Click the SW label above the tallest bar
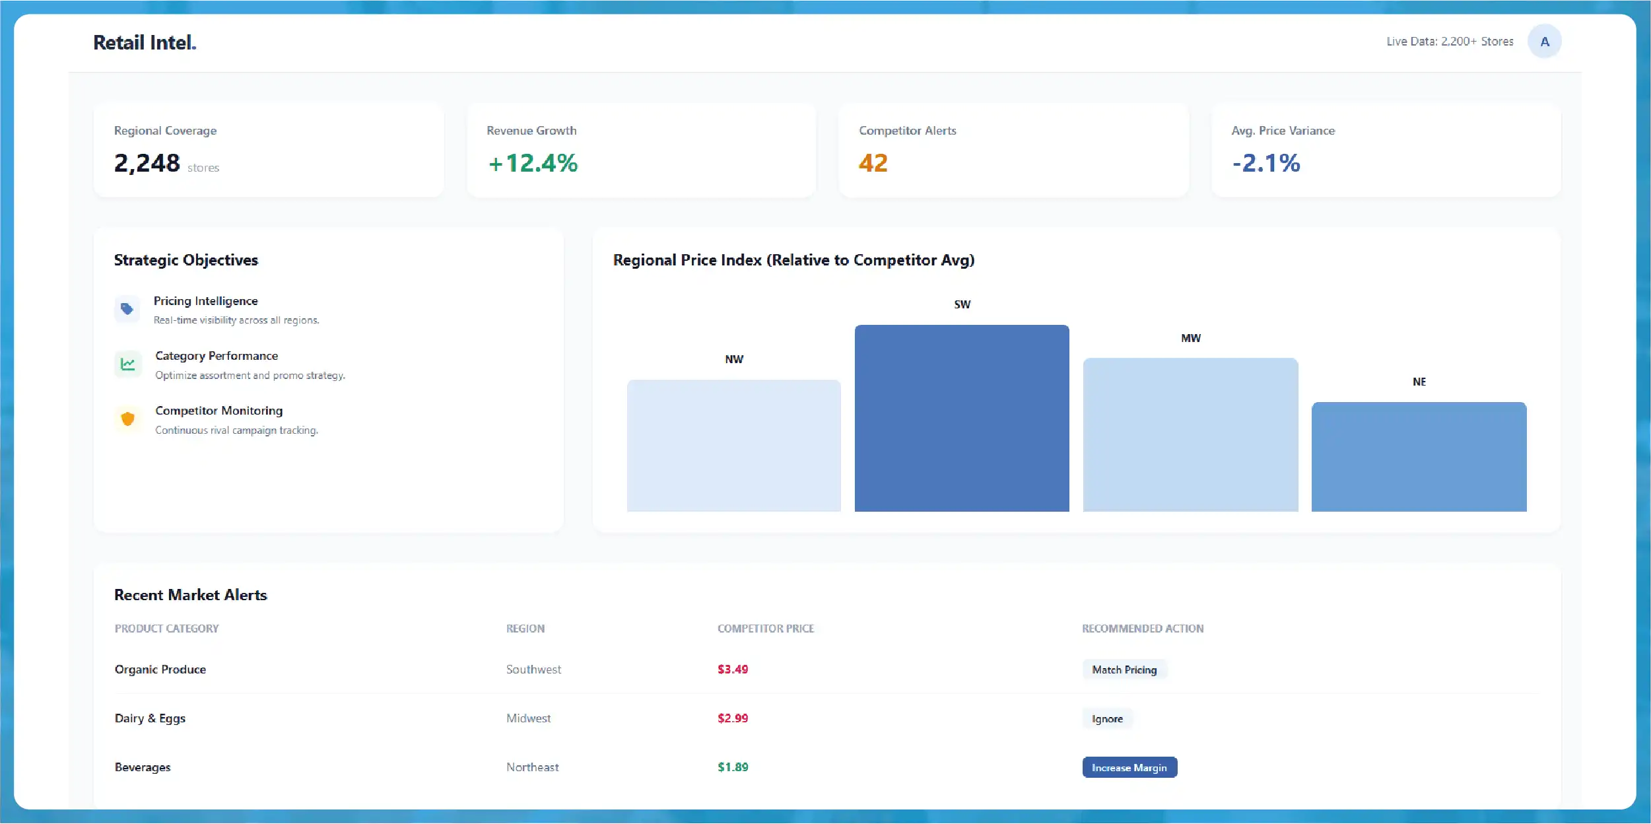 click(x=962, y=304)
